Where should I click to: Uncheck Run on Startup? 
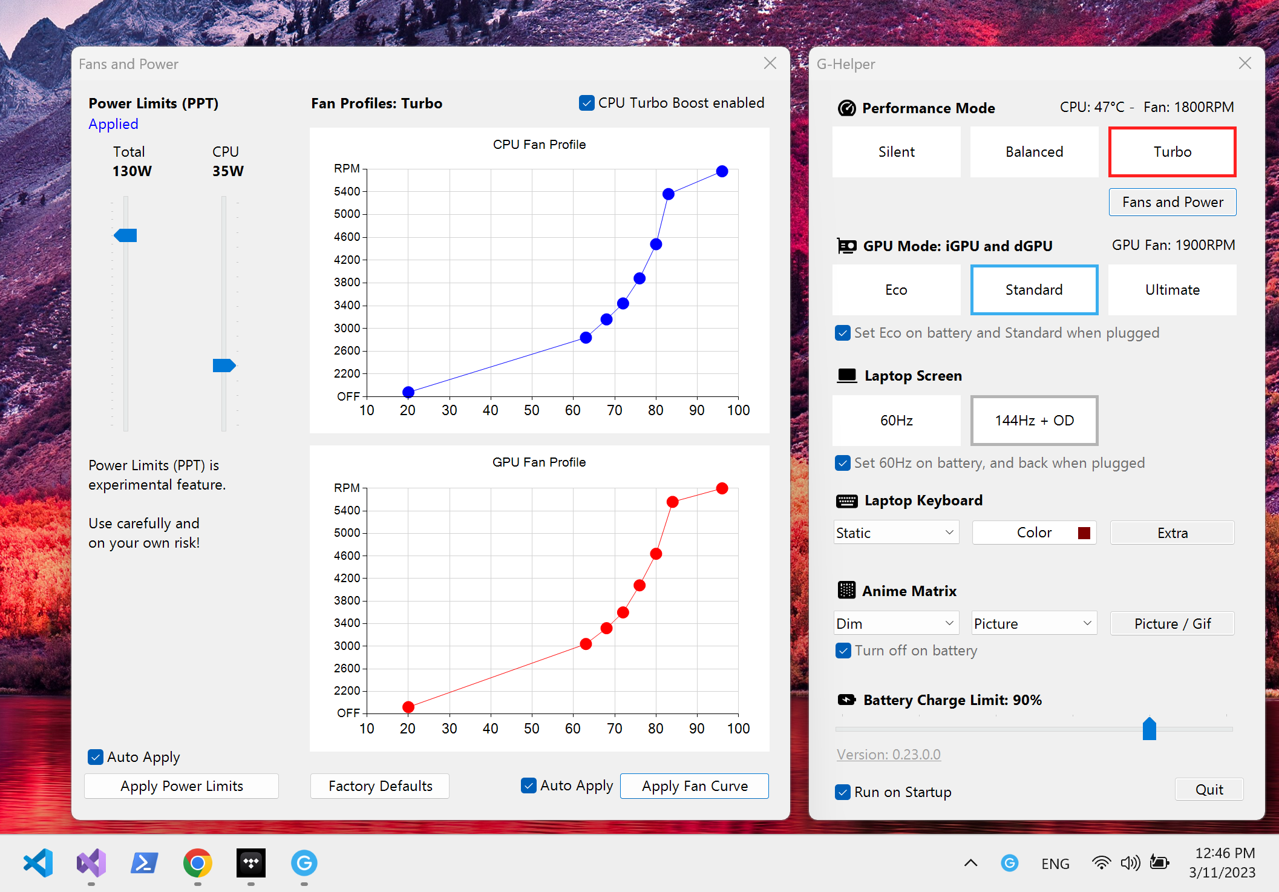[x=842, y=792]
